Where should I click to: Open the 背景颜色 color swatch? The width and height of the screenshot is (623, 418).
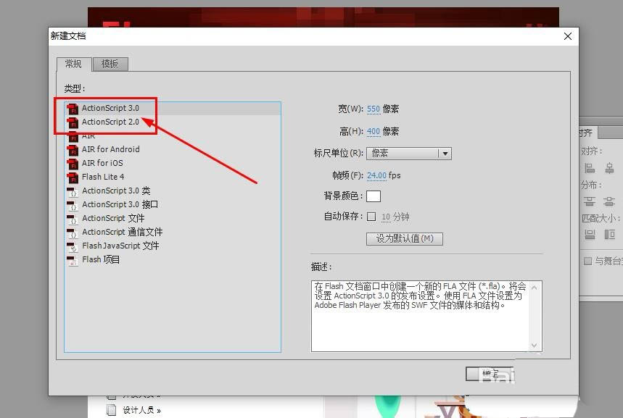[x=374, y=196]
